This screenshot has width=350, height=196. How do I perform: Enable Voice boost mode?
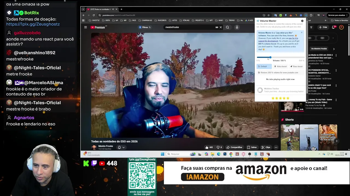point(281,66)
